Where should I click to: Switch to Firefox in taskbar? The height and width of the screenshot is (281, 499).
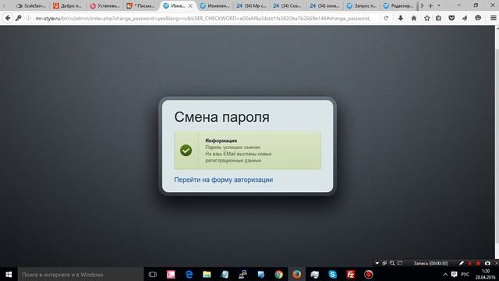point(297,274)
